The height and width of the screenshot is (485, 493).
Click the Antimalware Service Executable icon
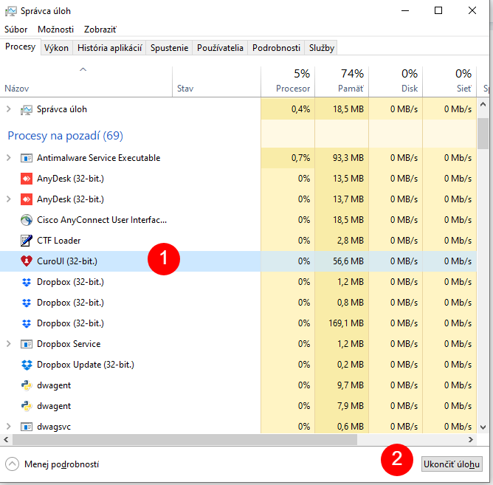27,158
